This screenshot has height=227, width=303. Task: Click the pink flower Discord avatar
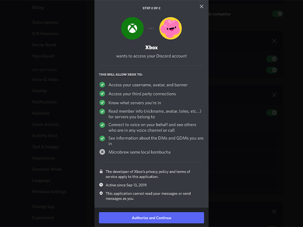pos(170,28)
